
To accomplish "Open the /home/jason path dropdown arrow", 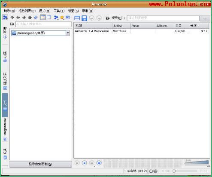I will coord(68,33).
